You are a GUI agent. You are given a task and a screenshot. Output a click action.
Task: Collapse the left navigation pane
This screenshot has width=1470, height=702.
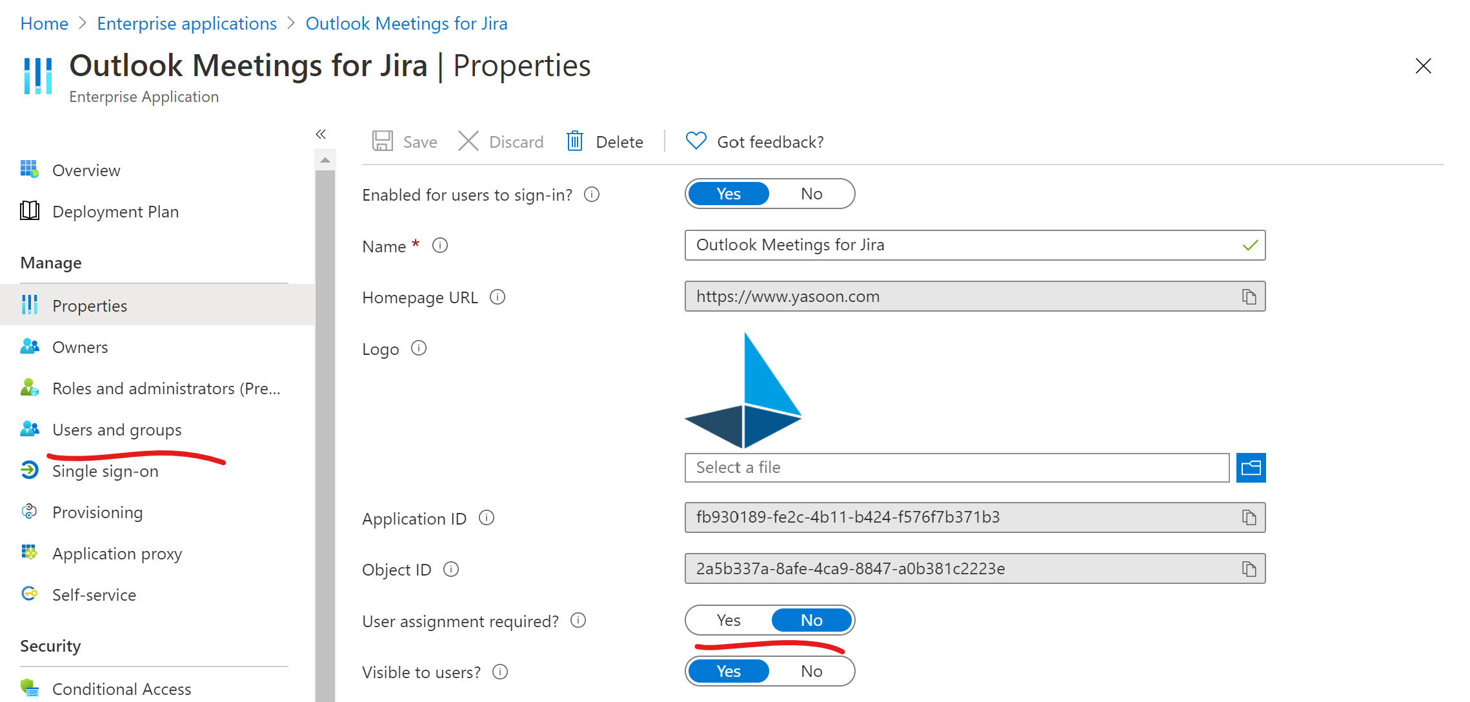[321, 134]
